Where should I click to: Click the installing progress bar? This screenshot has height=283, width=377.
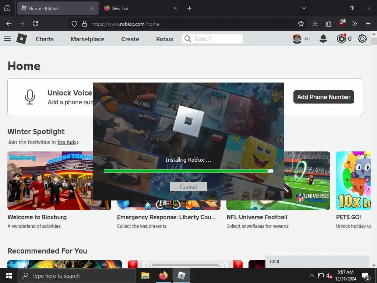coord(188,171)
